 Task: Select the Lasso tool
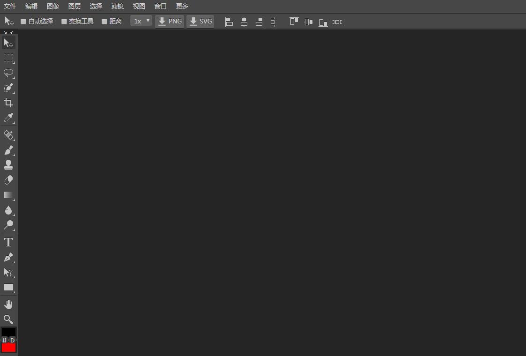click(8, 73)
